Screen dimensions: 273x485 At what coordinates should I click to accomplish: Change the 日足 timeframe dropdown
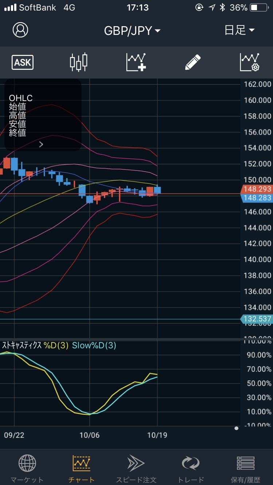pyautogui.click(x=240, y=30)
